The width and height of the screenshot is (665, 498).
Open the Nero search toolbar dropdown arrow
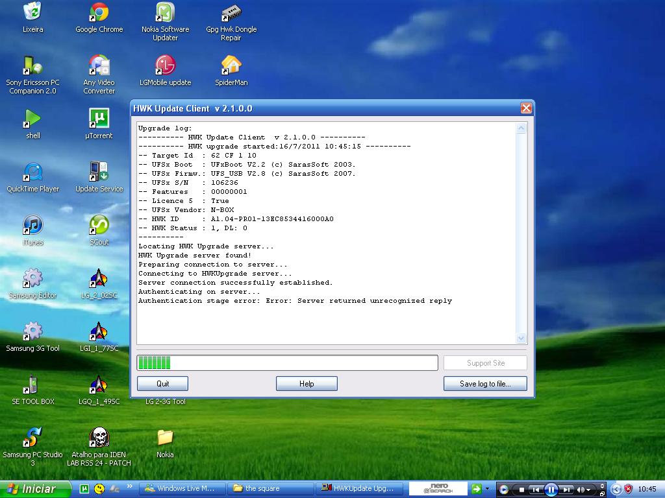[x=487, y=489]
